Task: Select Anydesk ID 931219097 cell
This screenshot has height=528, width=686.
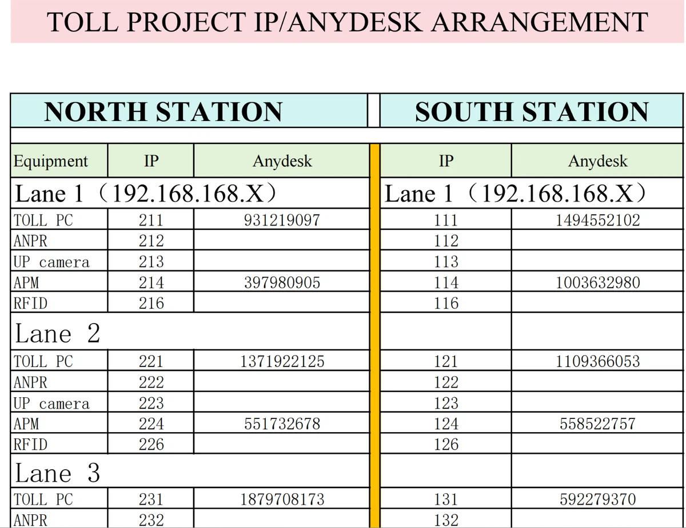Action: (282, 220)
